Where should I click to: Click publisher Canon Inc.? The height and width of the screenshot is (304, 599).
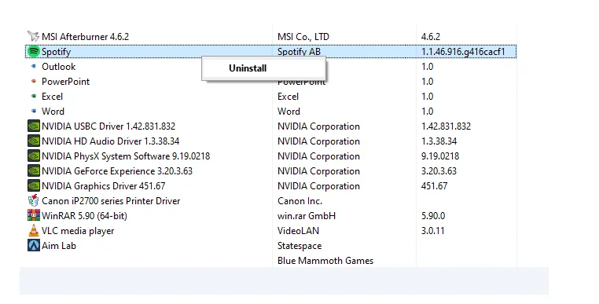click(x=299, y=200)
